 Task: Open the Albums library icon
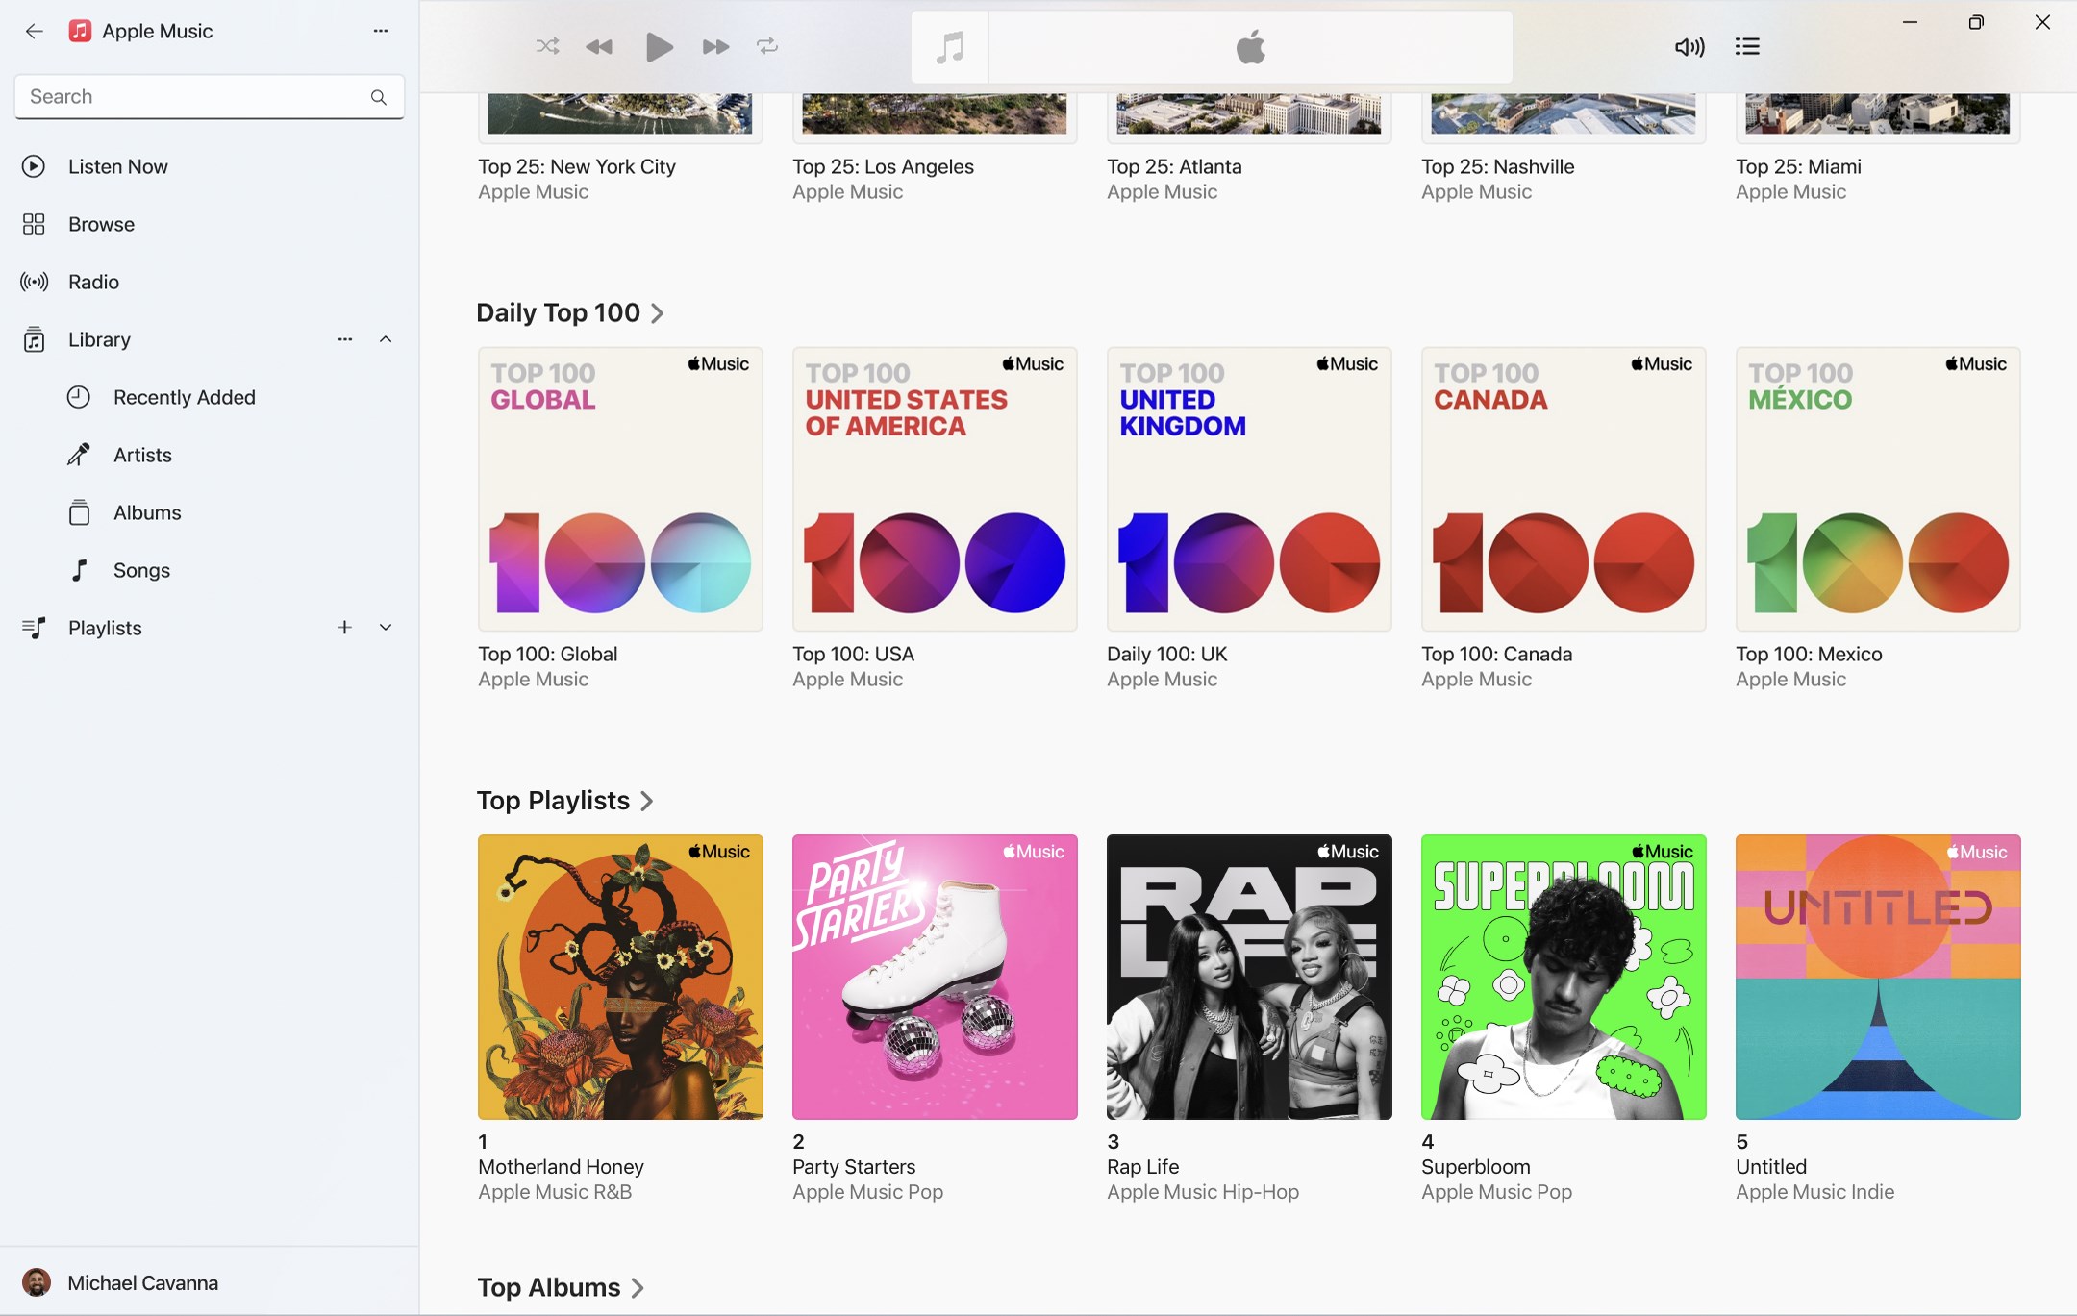[78, 512]
